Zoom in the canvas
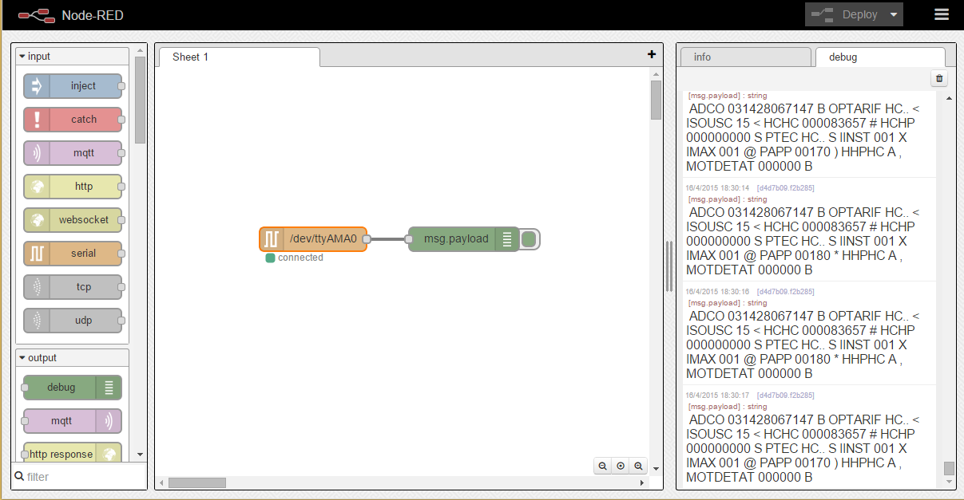The width and height of the screenshot is (964, 500). pos(638,466)
